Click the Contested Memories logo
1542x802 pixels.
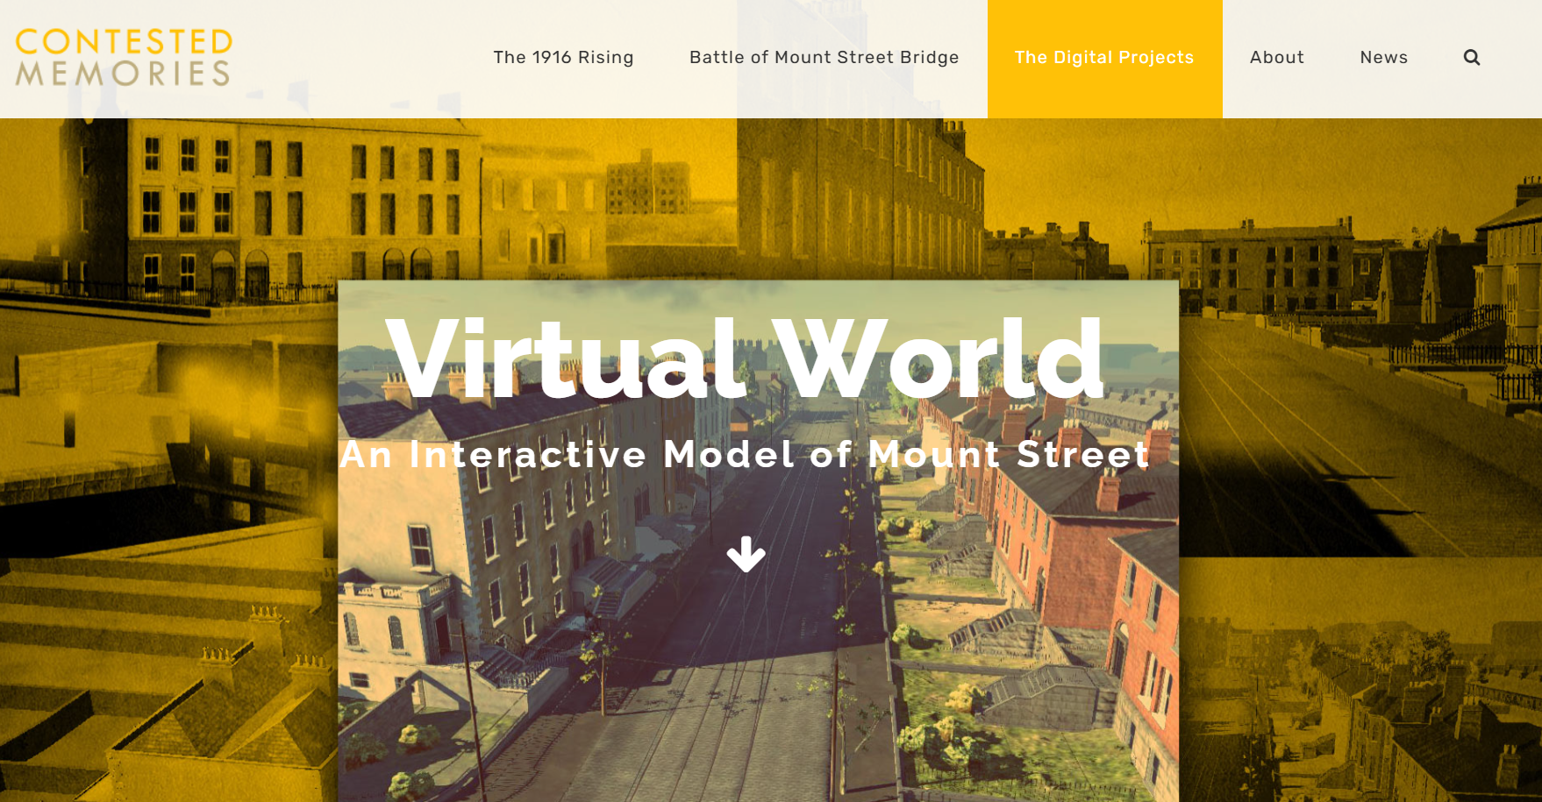point(124,58)
